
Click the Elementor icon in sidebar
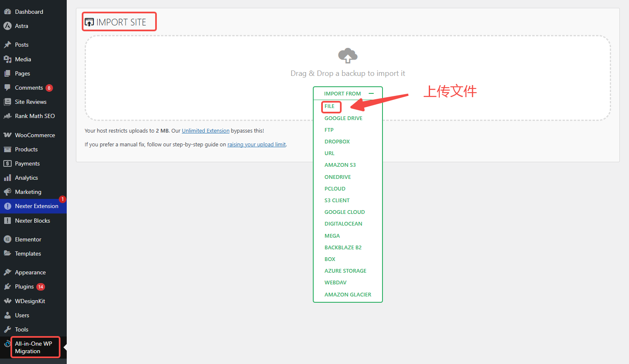[8, 239]
